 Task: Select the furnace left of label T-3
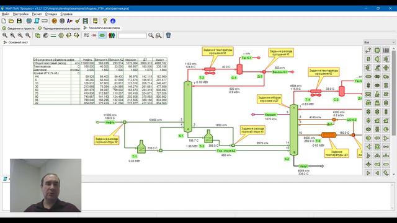point(208,137)
